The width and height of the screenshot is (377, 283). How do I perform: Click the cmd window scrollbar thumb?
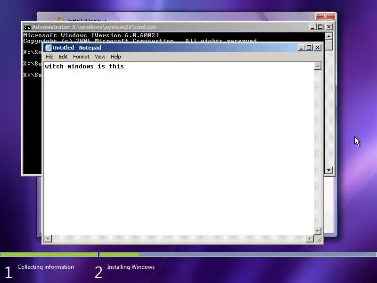click(x=328, y=45)
